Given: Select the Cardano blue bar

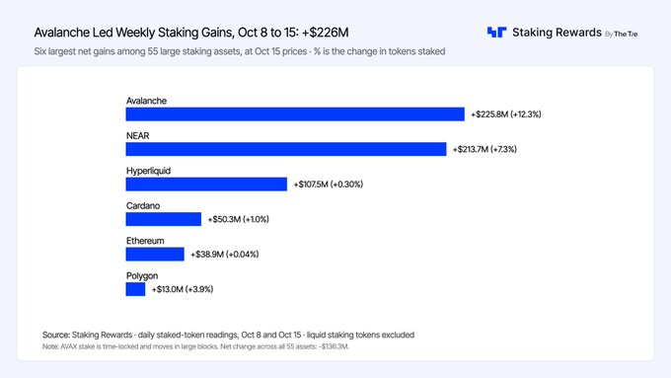Looking at the screenshot, I should [164, 219].
